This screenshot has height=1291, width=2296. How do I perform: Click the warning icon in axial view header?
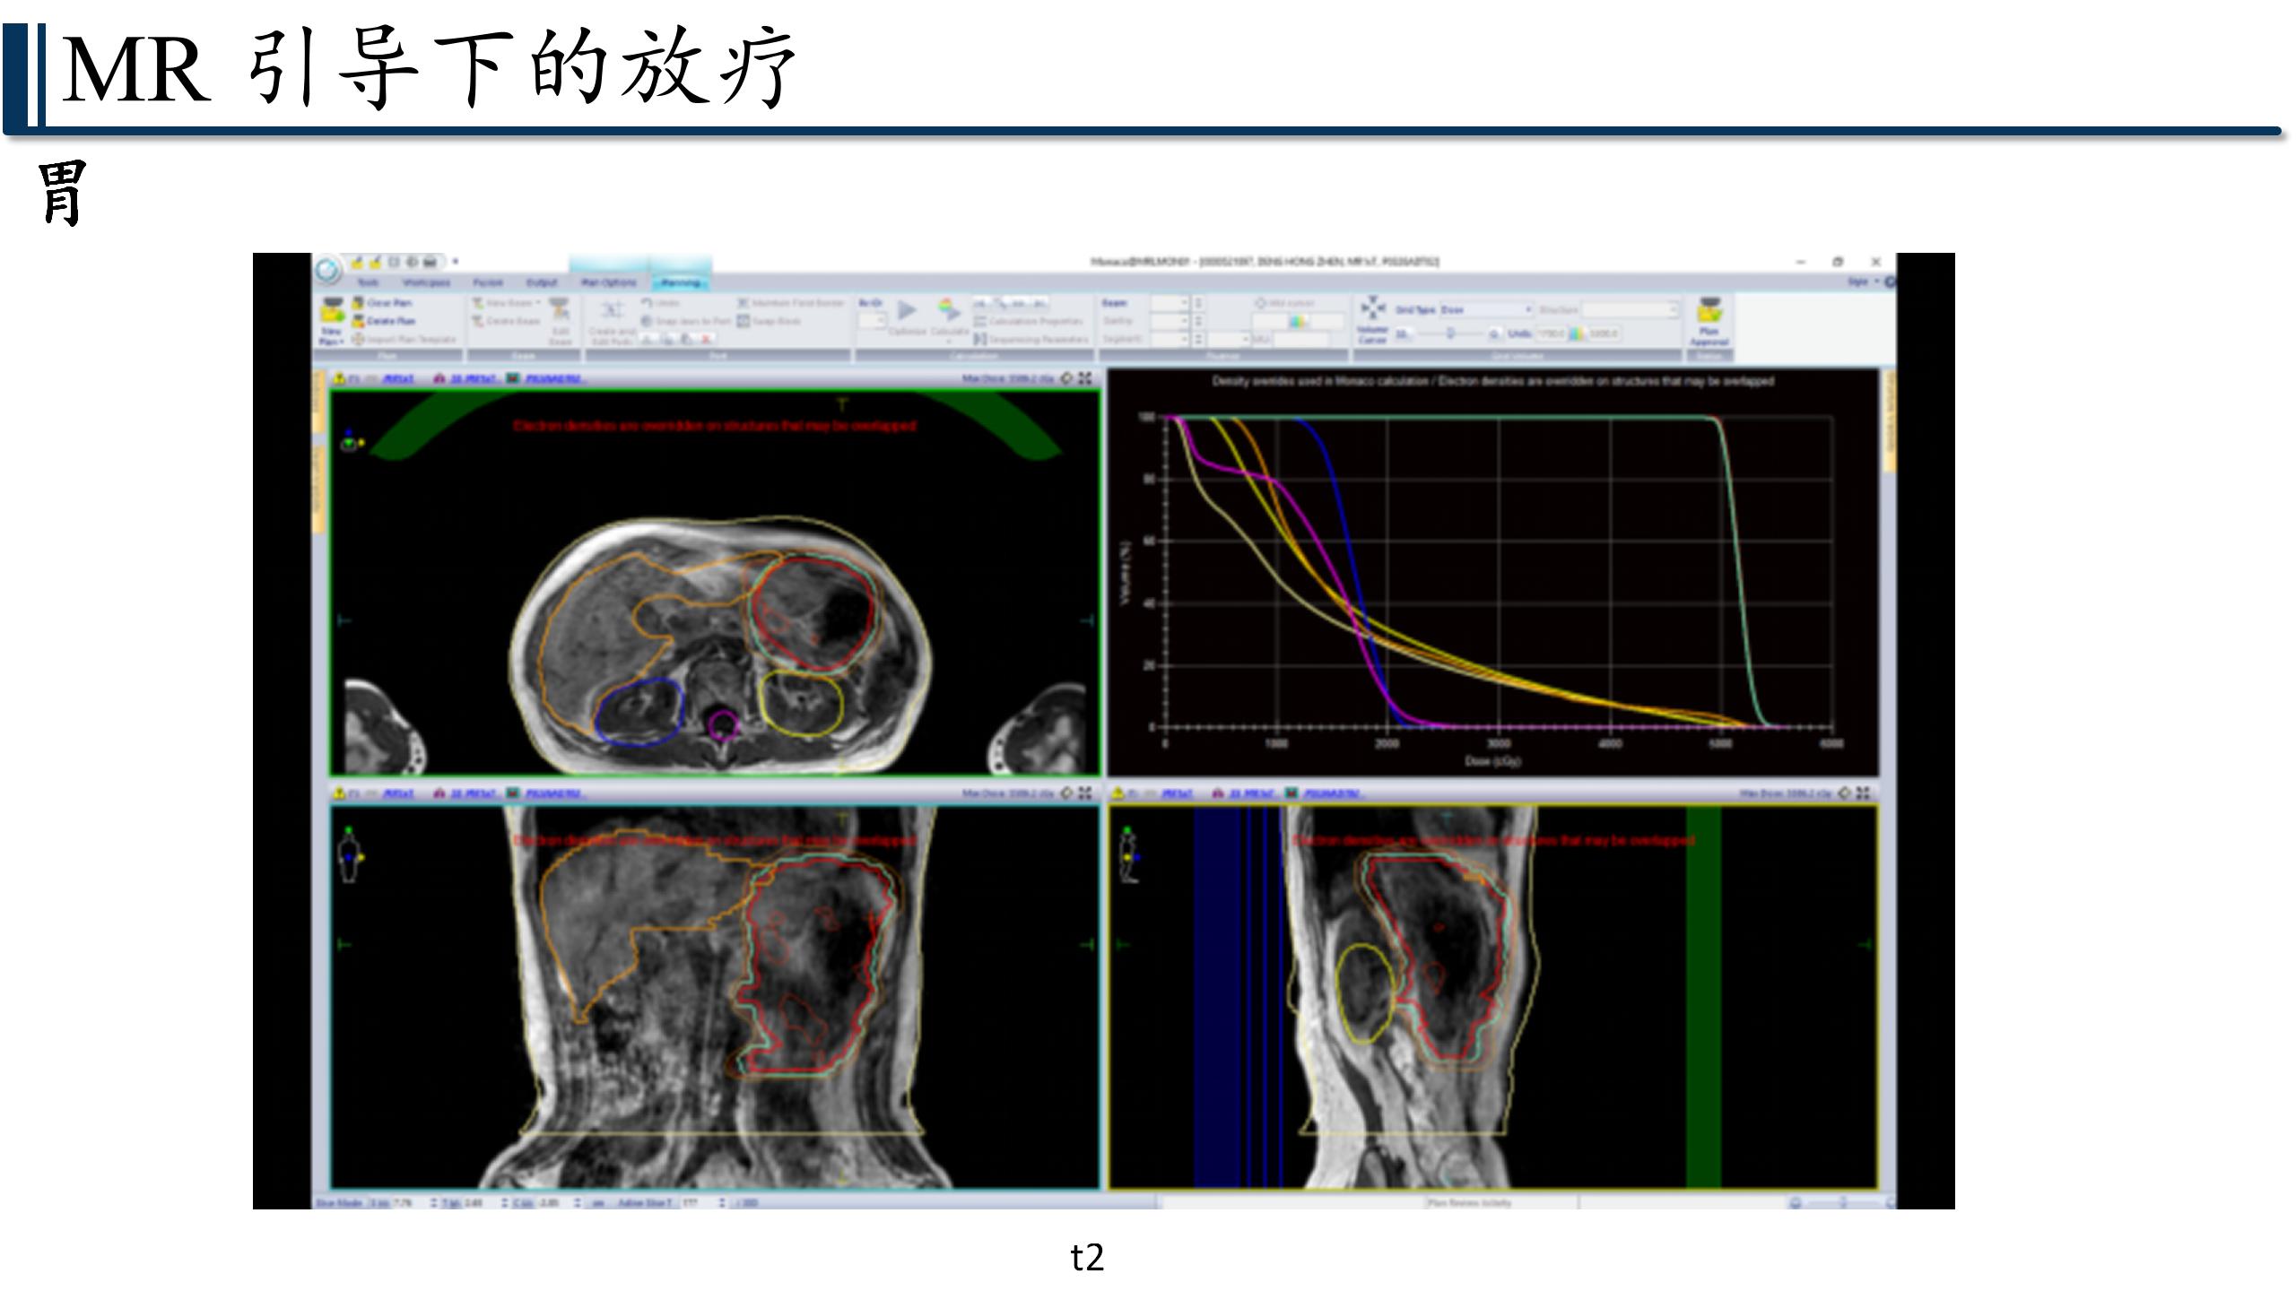click(339, 378)
